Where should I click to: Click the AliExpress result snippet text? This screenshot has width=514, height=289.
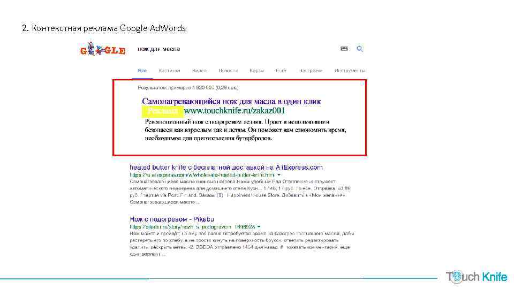(x=240, y=192)
